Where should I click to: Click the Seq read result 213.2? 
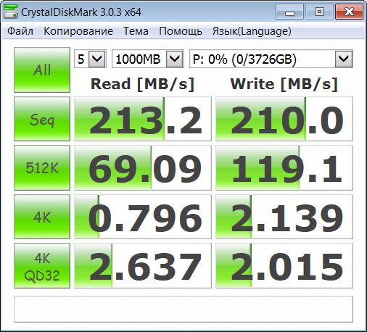[143, 119]
